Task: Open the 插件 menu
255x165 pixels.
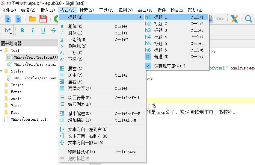Action: pyautogui.click(x=162, y=10)
